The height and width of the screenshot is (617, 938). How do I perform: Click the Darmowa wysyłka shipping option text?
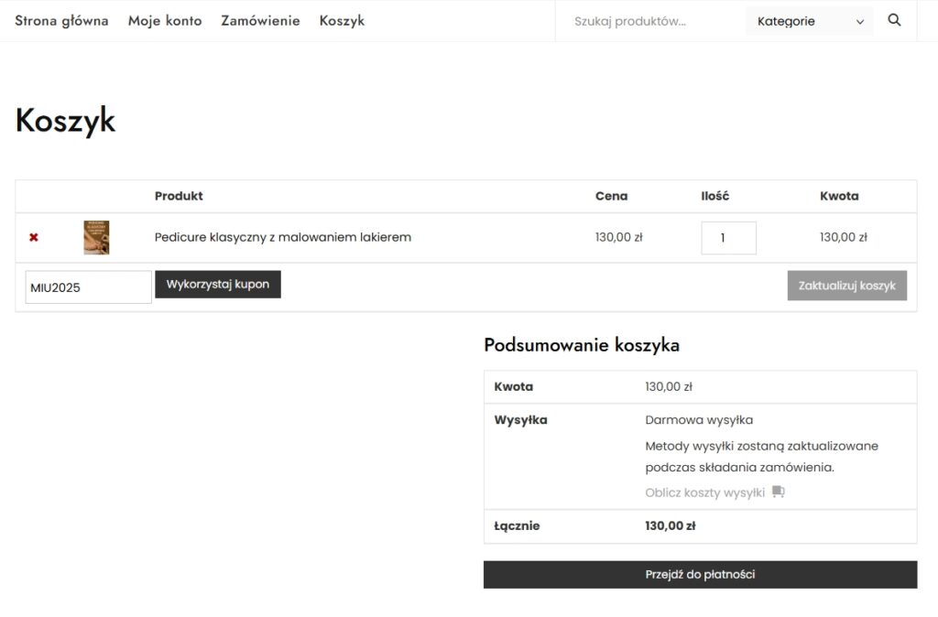[x=699, y=420]
